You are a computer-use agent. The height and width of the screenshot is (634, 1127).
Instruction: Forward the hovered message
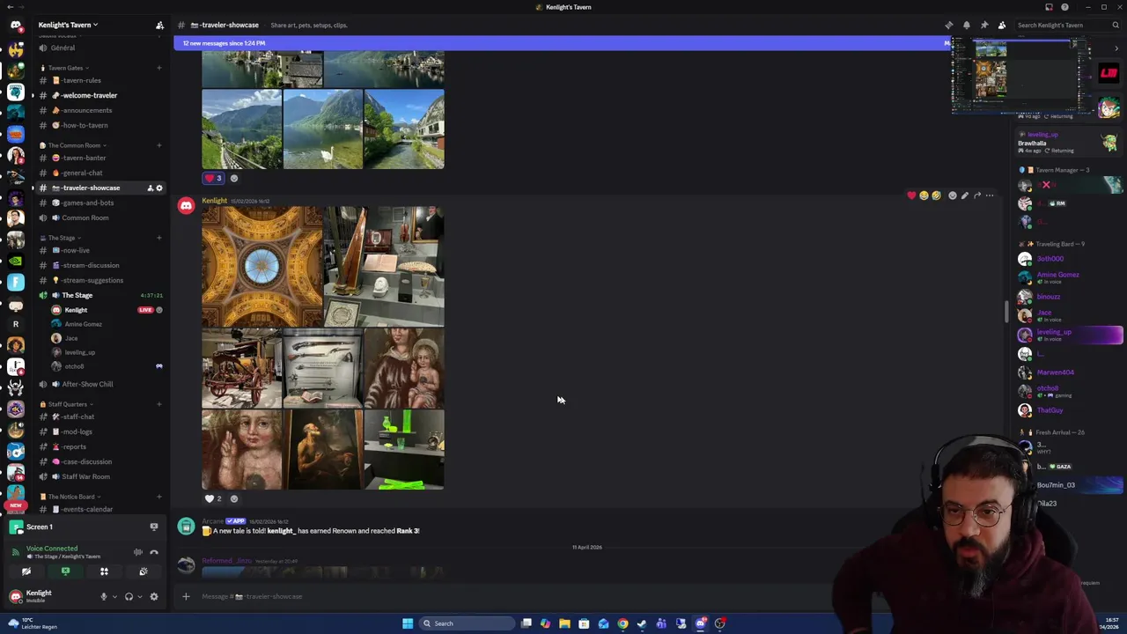pos(976,195)
